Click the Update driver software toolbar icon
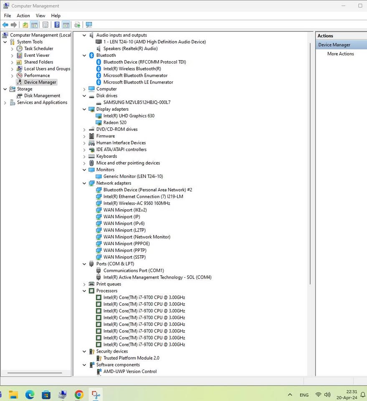This screenshot has width=367, height=401. [77, 25]
